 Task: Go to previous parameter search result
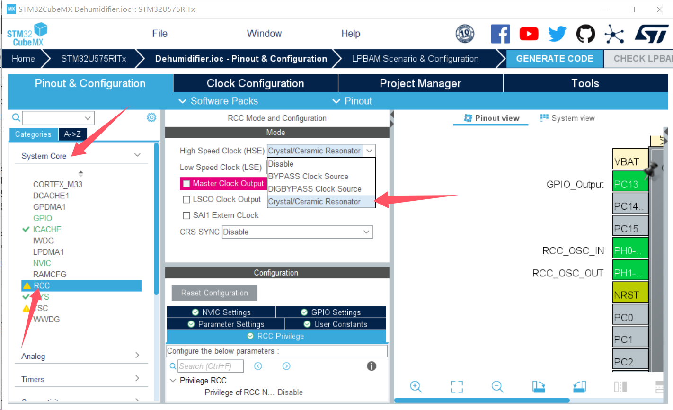coord(258,366)
